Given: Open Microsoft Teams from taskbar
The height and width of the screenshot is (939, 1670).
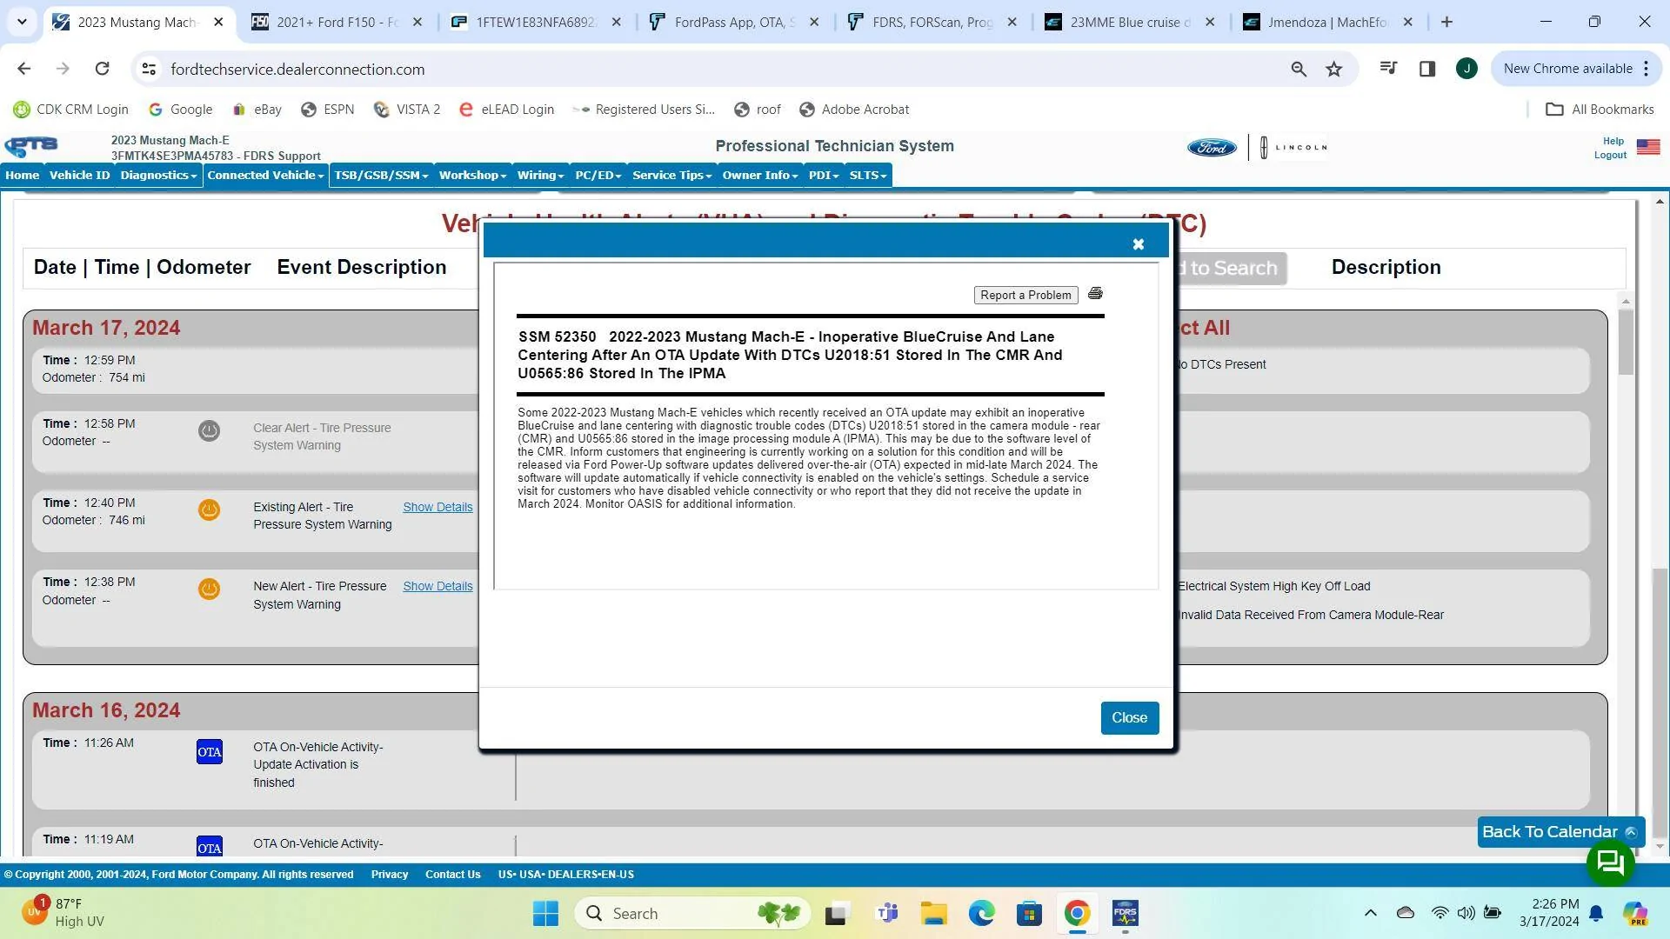Looking at the screenshot, I should (887, 914).
